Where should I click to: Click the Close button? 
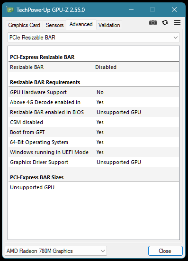click(x=165, y=251)
